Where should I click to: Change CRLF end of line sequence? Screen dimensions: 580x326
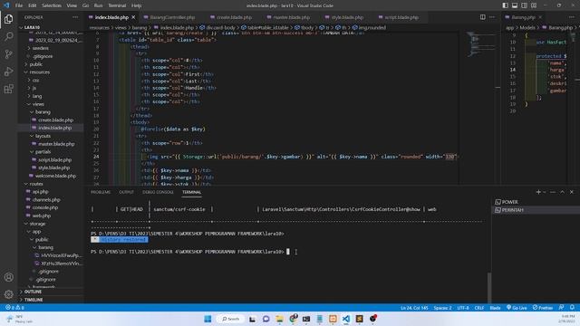tap(479, 308)
